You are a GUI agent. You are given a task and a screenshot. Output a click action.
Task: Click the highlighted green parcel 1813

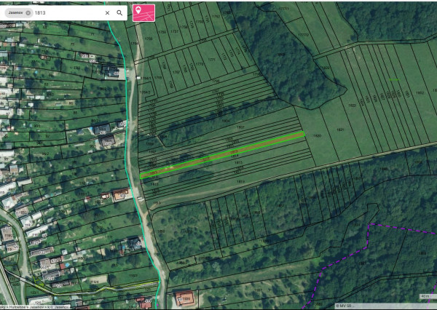[x=219, y=156]
